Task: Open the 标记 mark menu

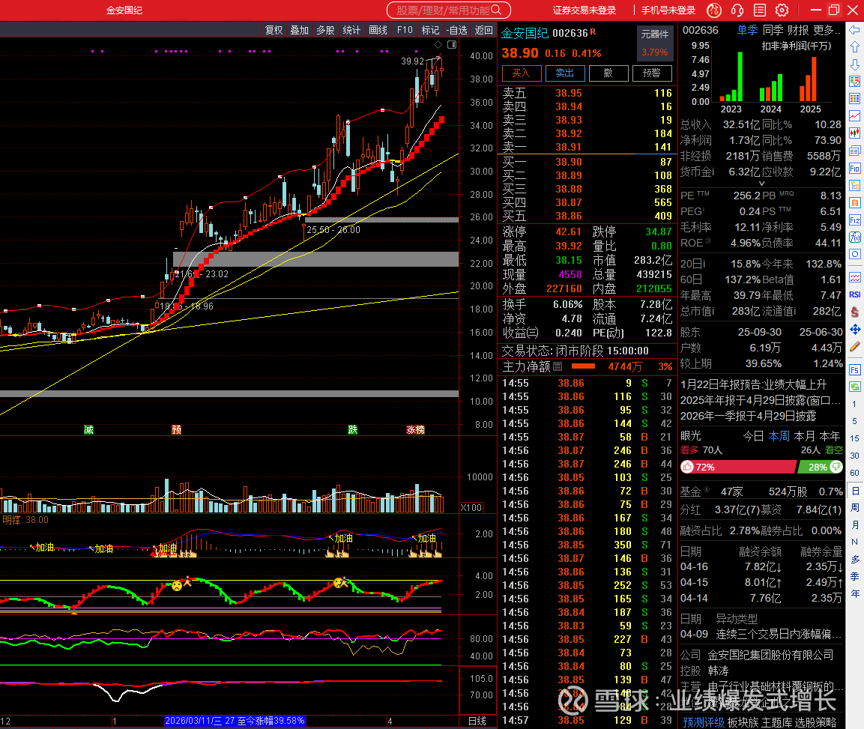Action: point(430,30)
